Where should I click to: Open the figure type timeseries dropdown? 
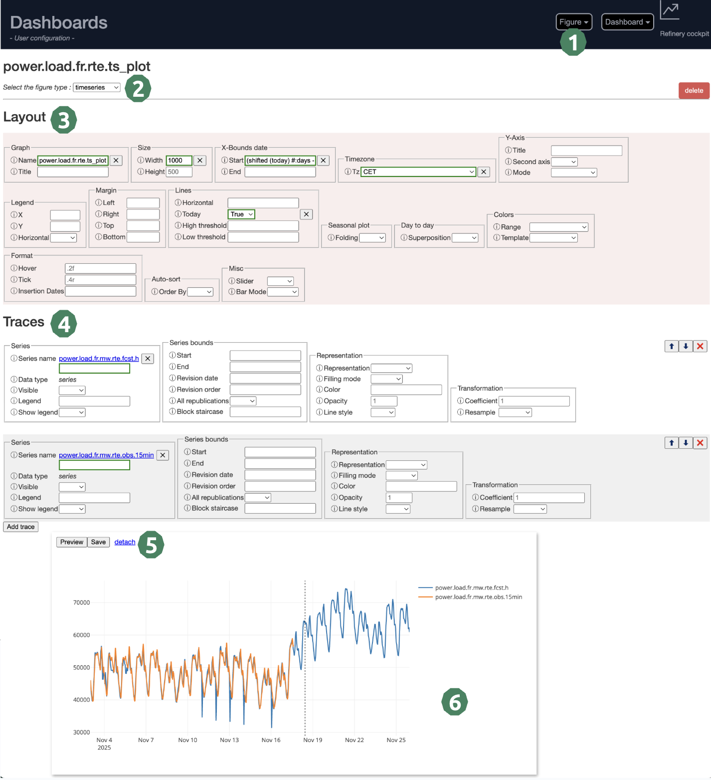pos(97,88)
